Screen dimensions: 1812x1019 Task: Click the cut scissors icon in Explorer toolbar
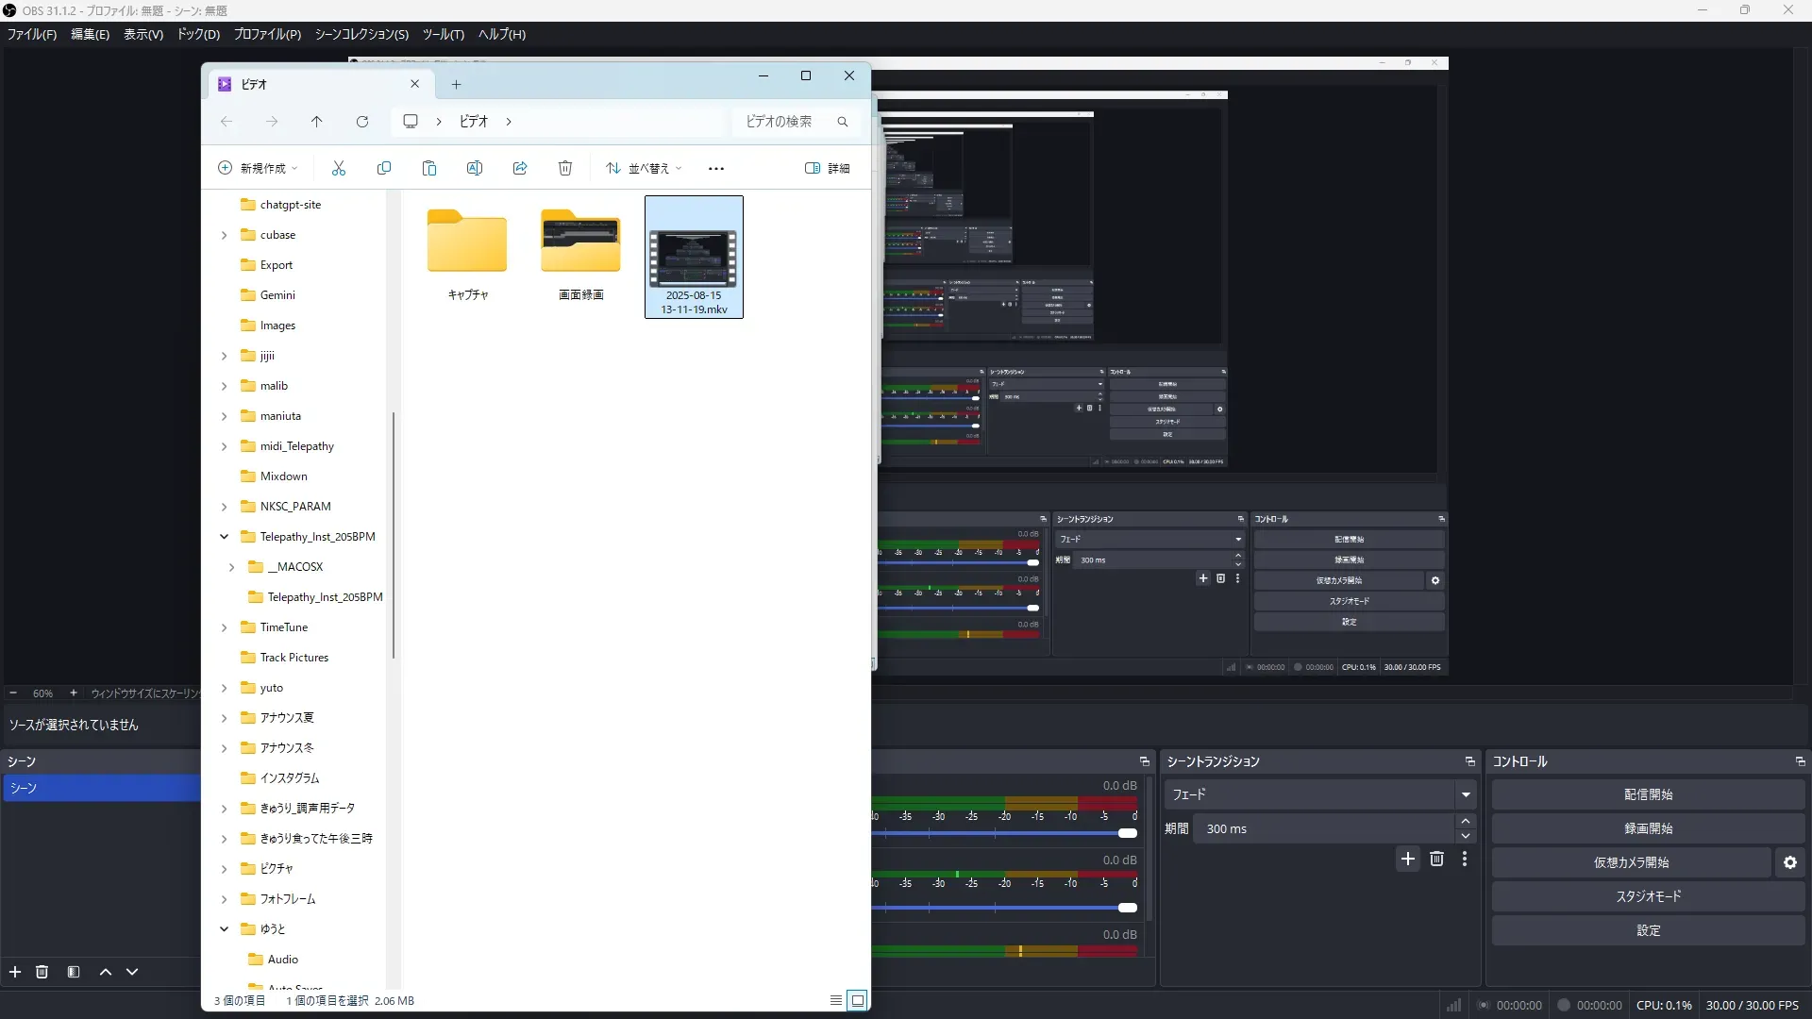339,168
